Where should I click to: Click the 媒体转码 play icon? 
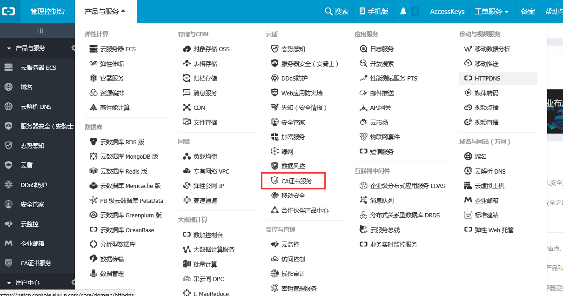[x=468, y=93]
